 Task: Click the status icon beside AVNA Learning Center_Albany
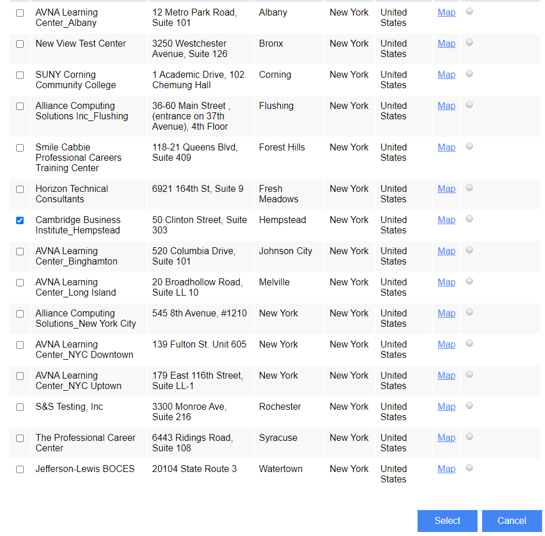pos(469,10)
